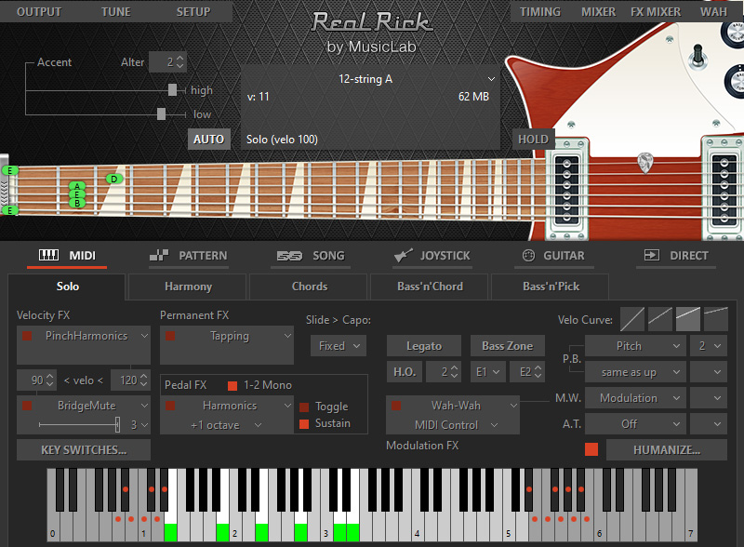Click the 120 upper velo field
Screen dimensions: 744x547
tap(130, 380)
